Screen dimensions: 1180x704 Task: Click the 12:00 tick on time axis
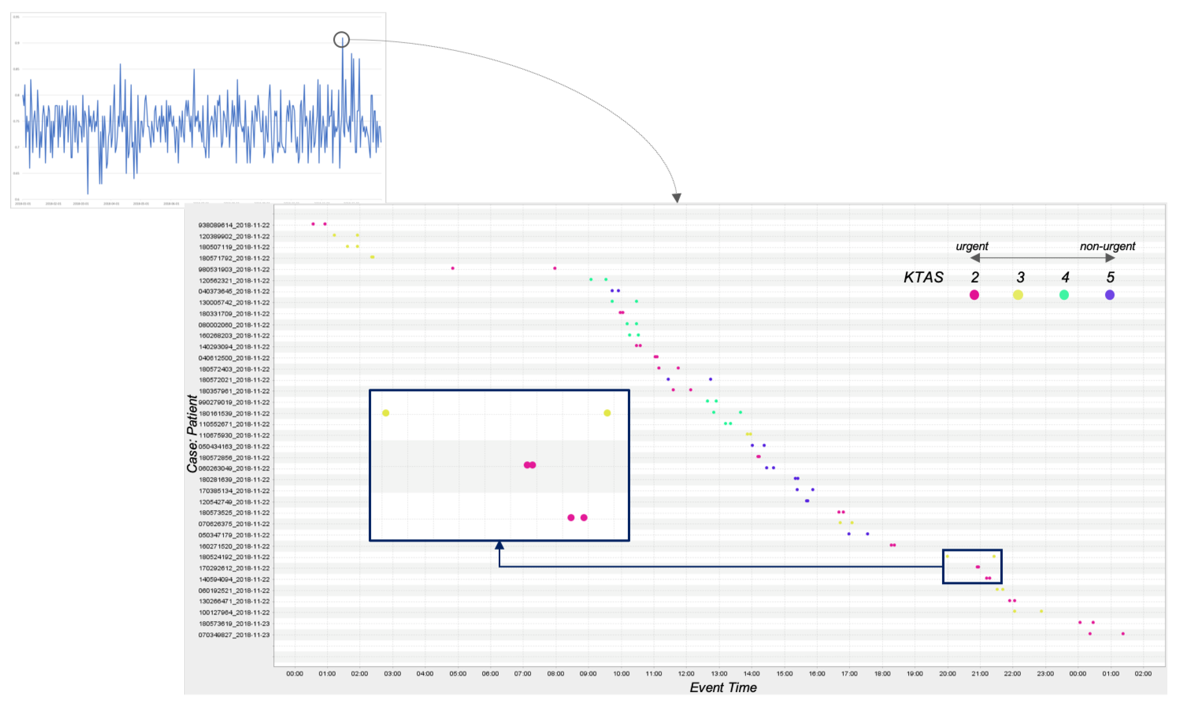point(686,674)
